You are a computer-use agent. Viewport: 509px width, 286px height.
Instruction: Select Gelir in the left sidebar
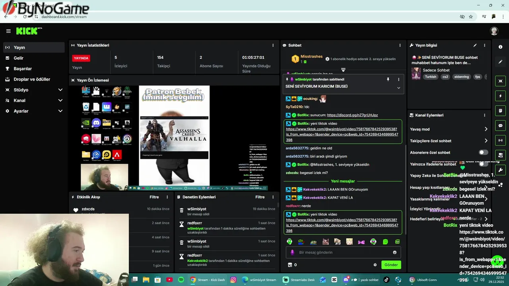(34, 58)
